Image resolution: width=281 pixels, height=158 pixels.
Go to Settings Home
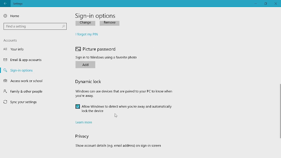14,16
